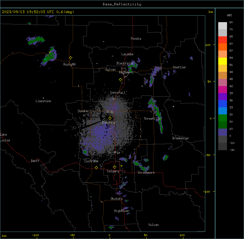This screenshot has width=244, height=239.
Task: Click the -100 tick on bottom axis
Action: (x=35, y=235)
